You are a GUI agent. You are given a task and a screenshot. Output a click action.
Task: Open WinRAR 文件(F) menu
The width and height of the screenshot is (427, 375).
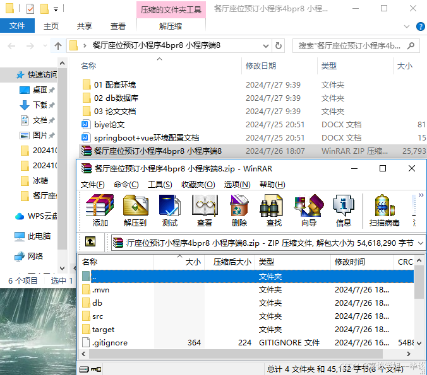pyautogui.click(x=93, y=185)
